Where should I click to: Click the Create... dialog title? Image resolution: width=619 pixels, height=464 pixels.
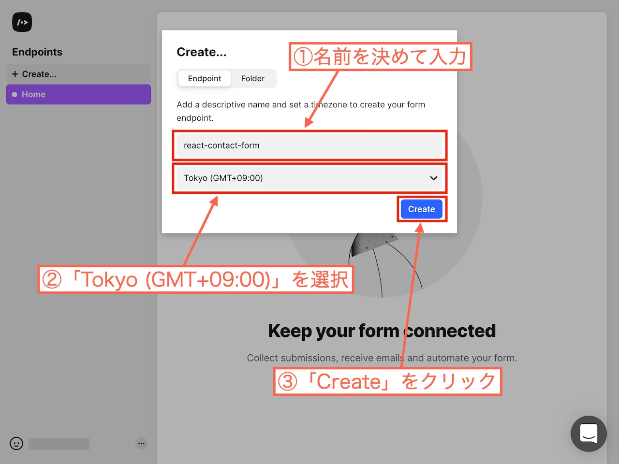click(x=201, y=52)
